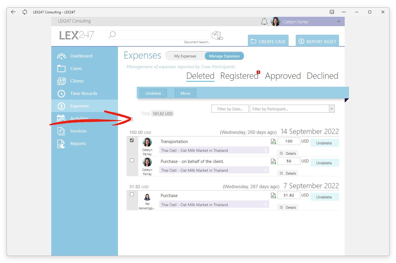
Task: Expand Details for Transportation expense
Action: (288, 153)
